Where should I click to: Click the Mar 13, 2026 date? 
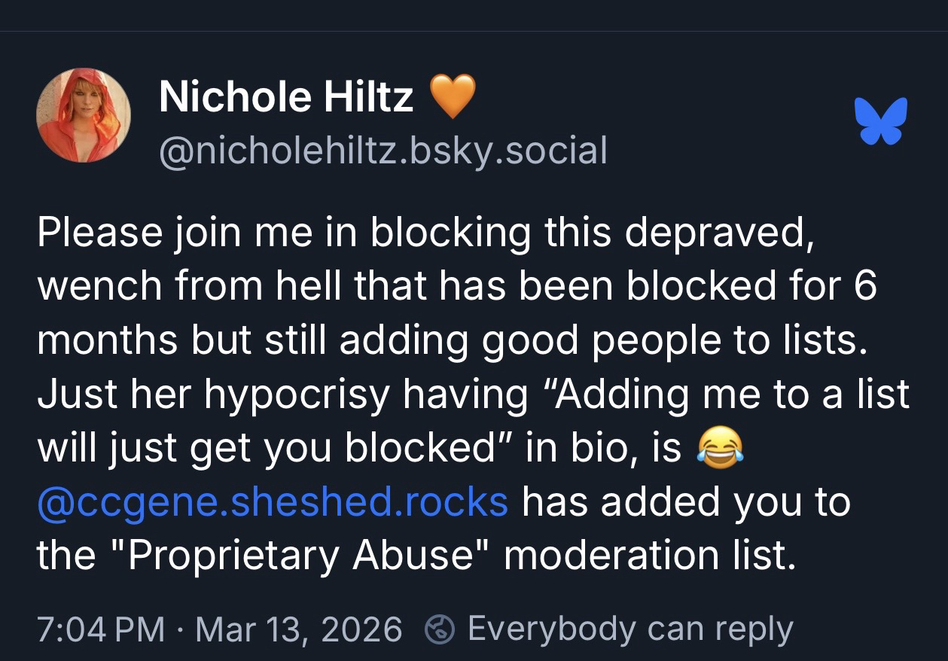tap(298, 629)
